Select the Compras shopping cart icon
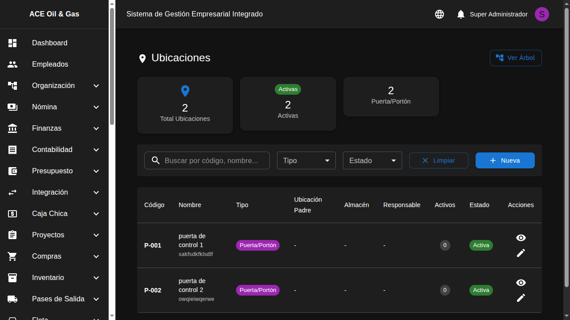 12,256
